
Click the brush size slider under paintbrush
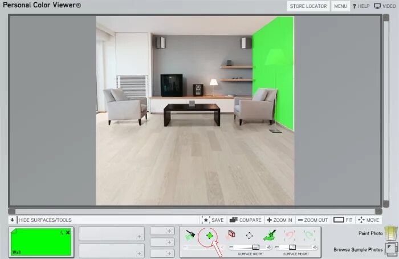203,247
